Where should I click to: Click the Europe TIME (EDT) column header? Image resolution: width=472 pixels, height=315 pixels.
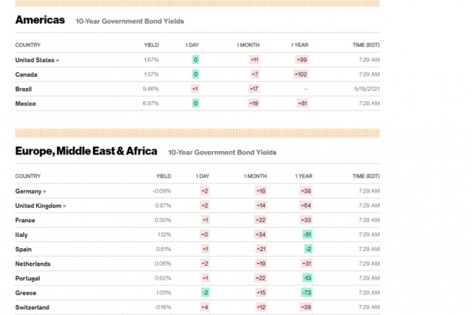(x=366, y=176)
